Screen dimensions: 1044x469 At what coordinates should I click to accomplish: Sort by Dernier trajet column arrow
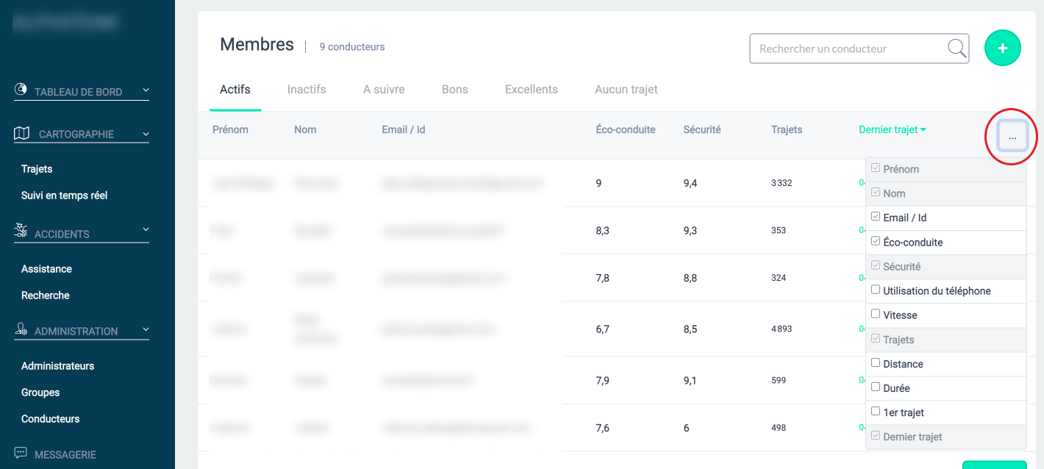tap(923, 130)
